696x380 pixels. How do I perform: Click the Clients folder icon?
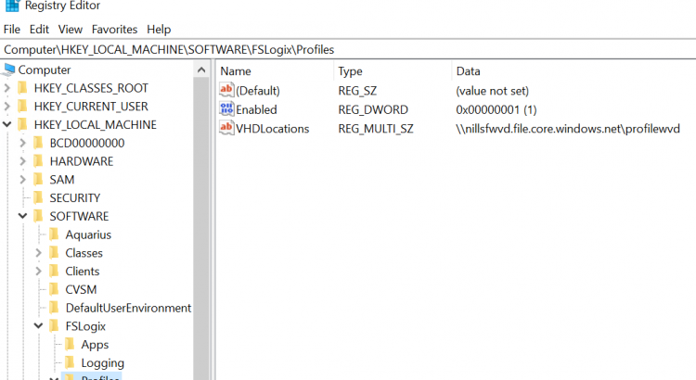(54, 271)
